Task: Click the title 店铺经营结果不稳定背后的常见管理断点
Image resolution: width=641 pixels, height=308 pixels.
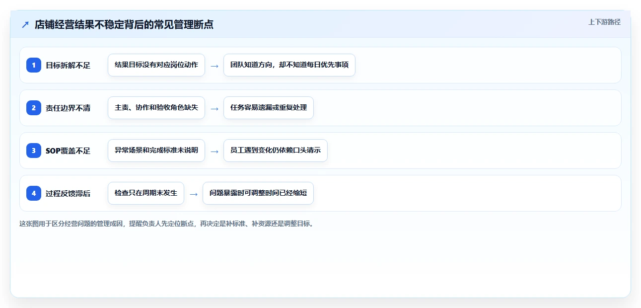Action: pyautogui.click(x=124, y=24)
